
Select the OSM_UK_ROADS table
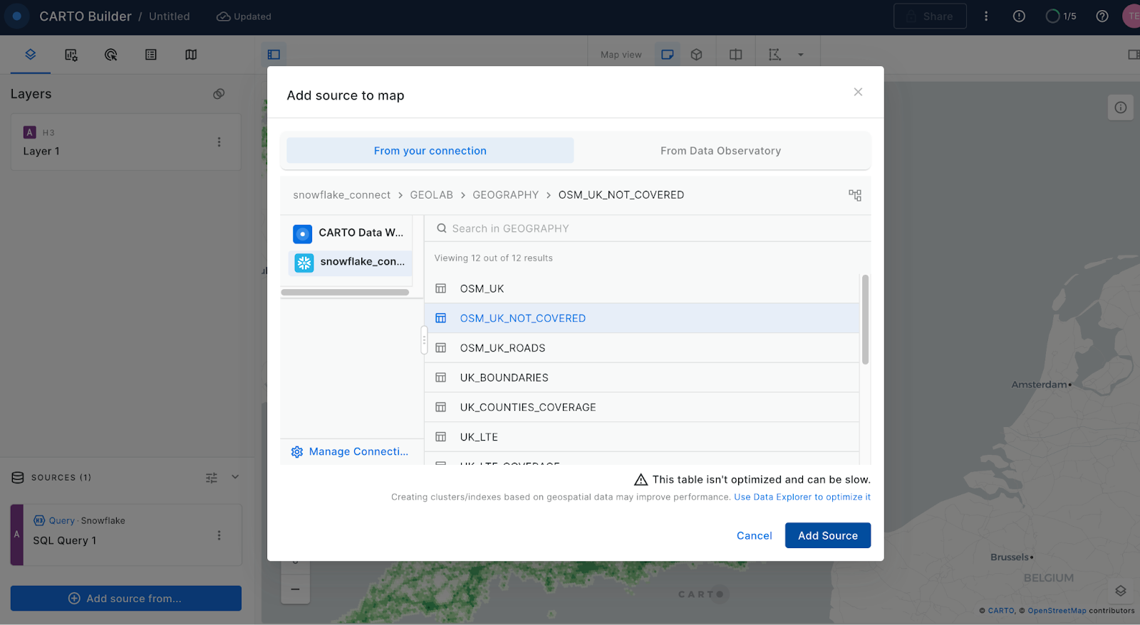click(x=502, y=348)
